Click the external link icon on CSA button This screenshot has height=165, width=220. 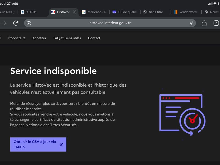coord(61,145)
